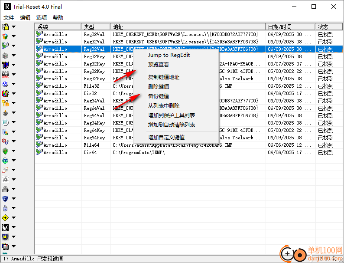Select 增加到保护工具列表 in the context menu
Image resolution: width=344 pixels, height=263 pixels.
click(x=172, y=115)
